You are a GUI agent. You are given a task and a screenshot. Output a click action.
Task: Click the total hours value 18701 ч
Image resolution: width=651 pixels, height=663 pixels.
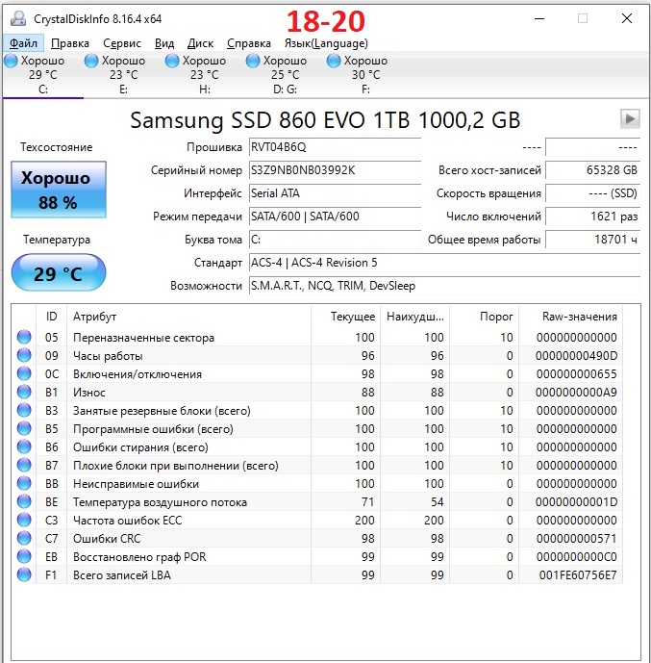592,240
